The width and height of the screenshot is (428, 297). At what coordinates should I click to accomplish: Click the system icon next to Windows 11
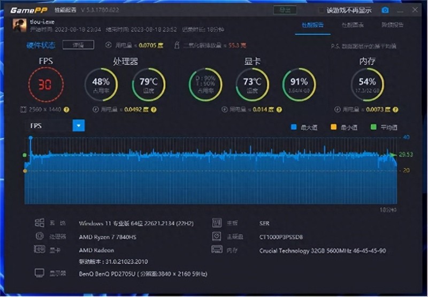(39, 223)
